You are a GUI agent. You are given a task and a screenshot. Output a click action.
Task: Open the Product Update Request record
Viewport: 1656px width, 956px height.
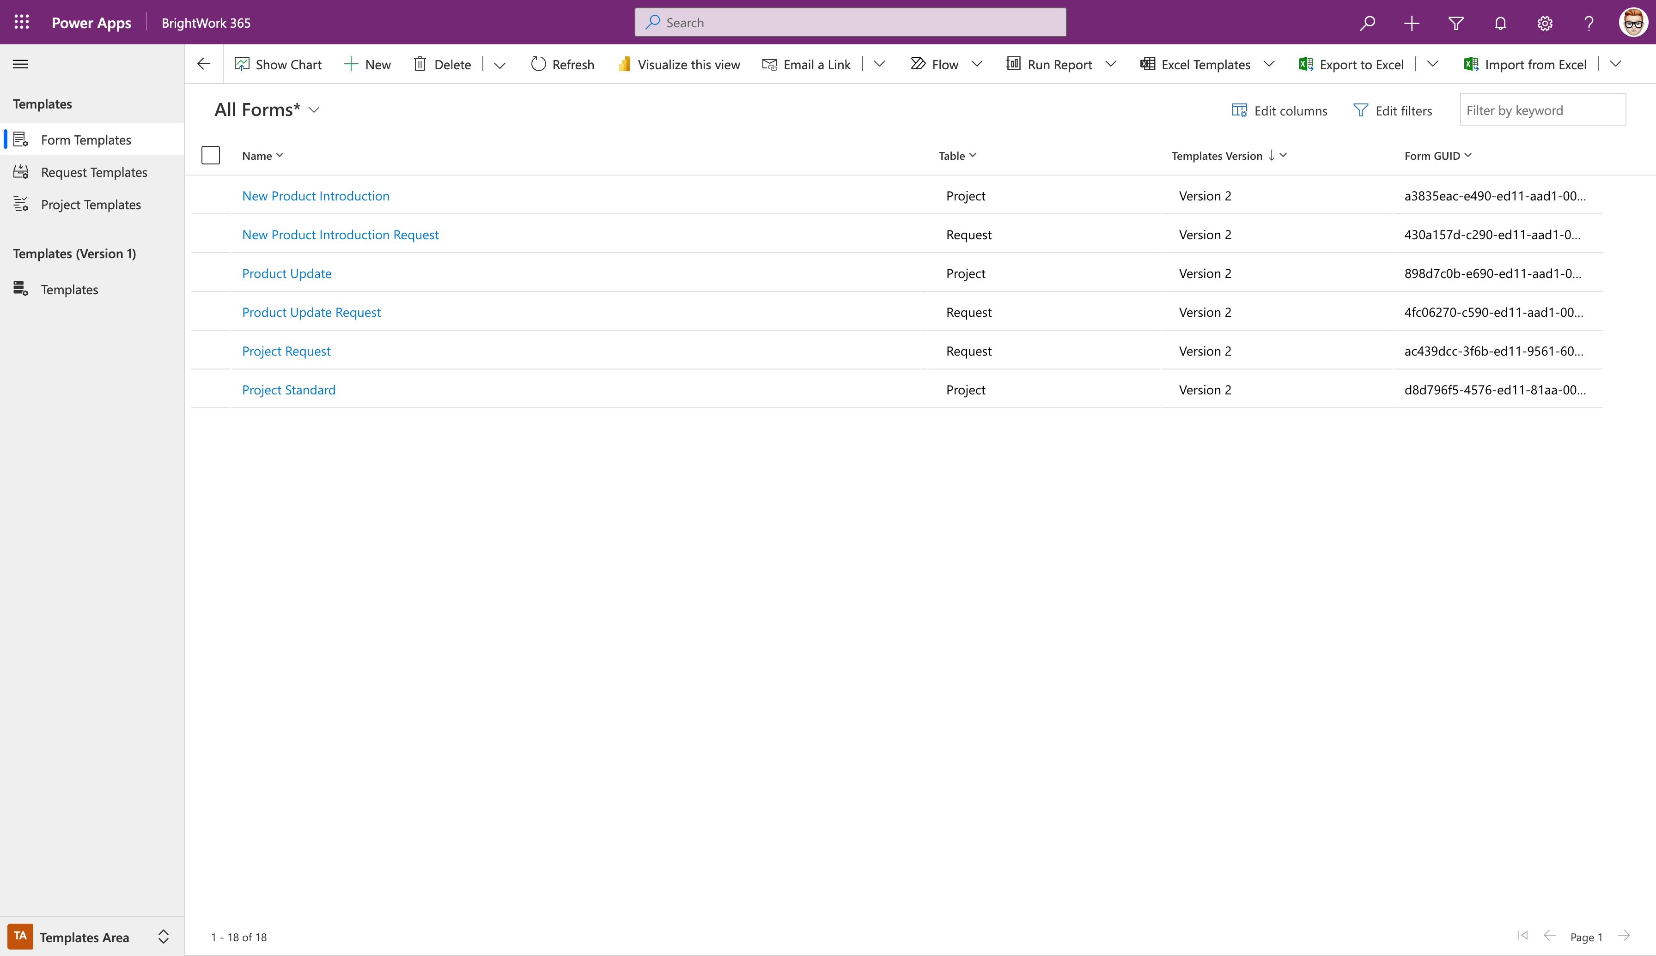[310, 313]
